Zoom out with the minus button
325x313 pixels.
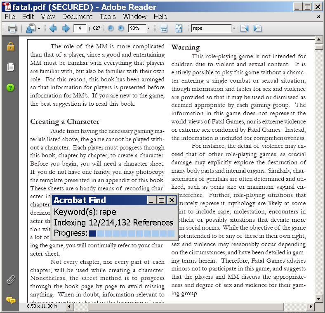[x=111, y=28]
